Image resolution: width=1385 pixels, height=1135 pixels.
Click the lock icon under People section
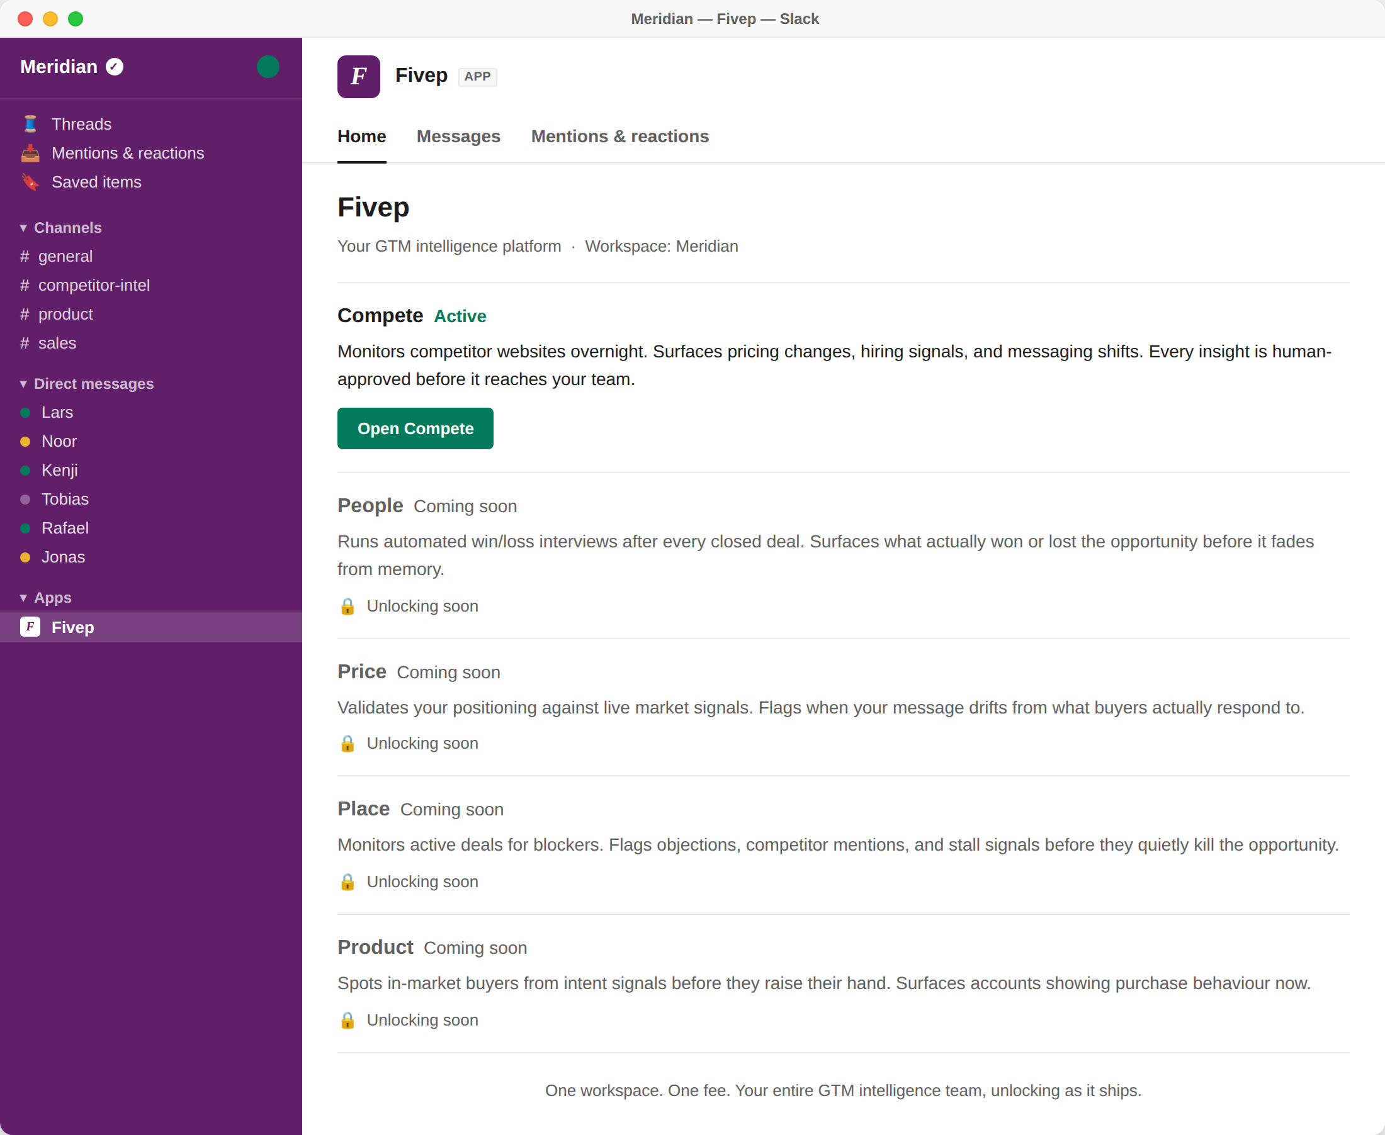point(348,607)
